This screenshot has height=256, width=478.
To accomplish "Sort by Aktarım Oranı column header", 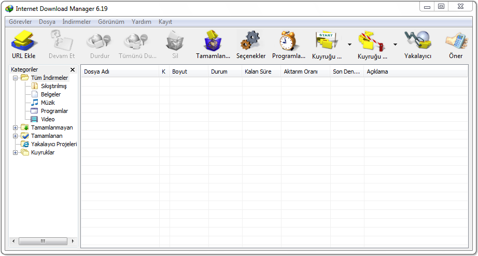I will pos(305,72).
